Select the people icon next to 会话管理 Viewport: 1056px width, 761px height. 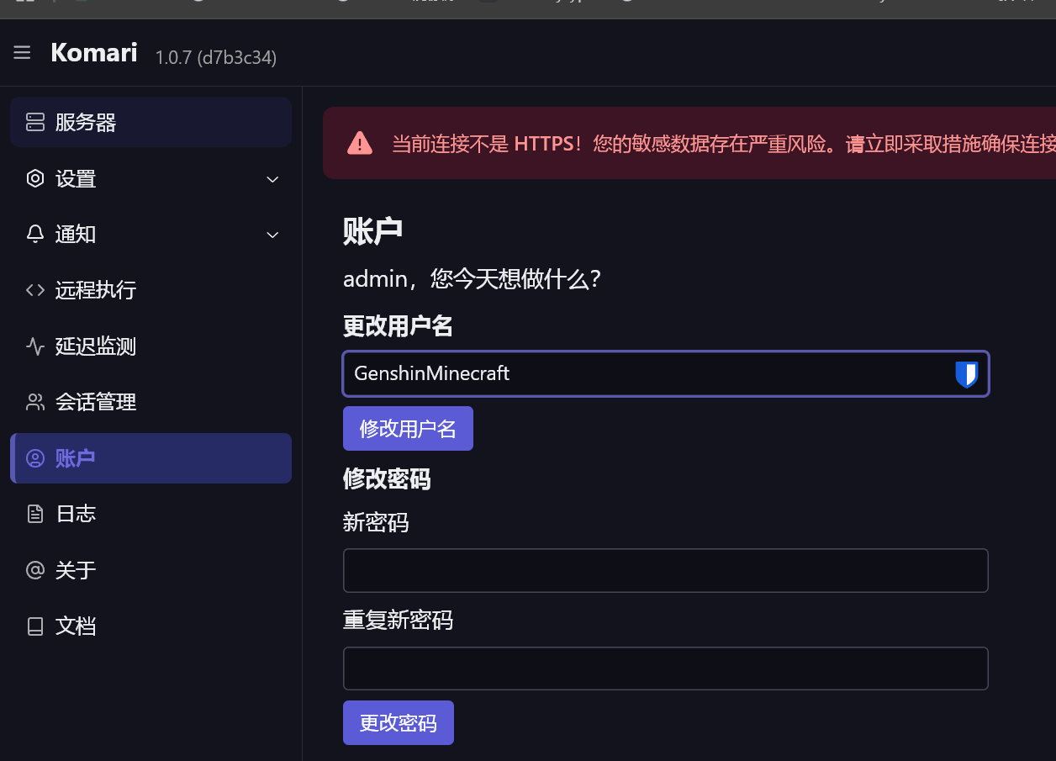pos(34,401)
